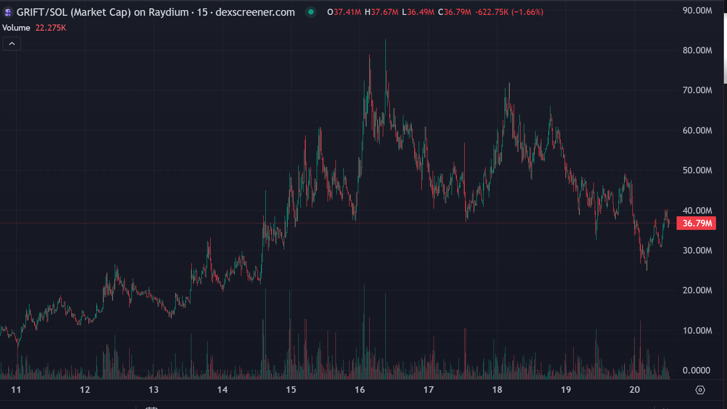
Task: Click the open value 37.41M
Action: (348, 12)
